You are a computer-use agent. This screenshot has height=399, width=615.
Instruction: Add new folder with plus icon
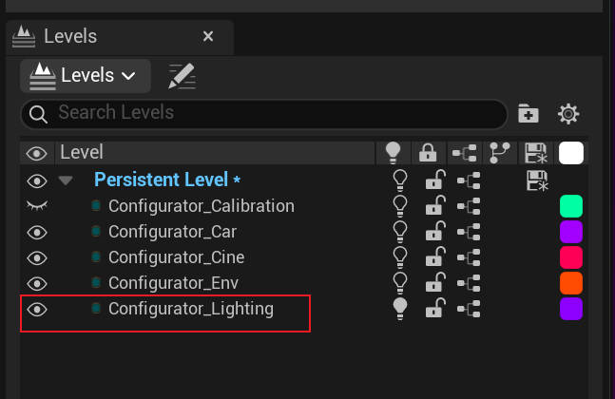pos(529,114)
